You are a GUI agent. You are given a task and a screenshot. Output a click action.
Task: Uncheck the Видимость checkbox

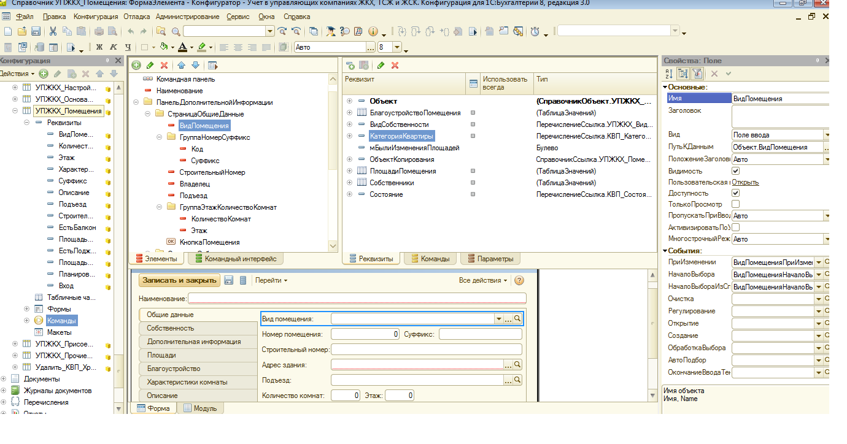pos(736,171)
